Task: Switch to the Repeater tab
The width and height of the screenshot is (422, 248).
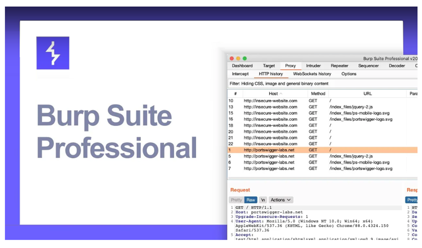Action: tap(340, 65)
